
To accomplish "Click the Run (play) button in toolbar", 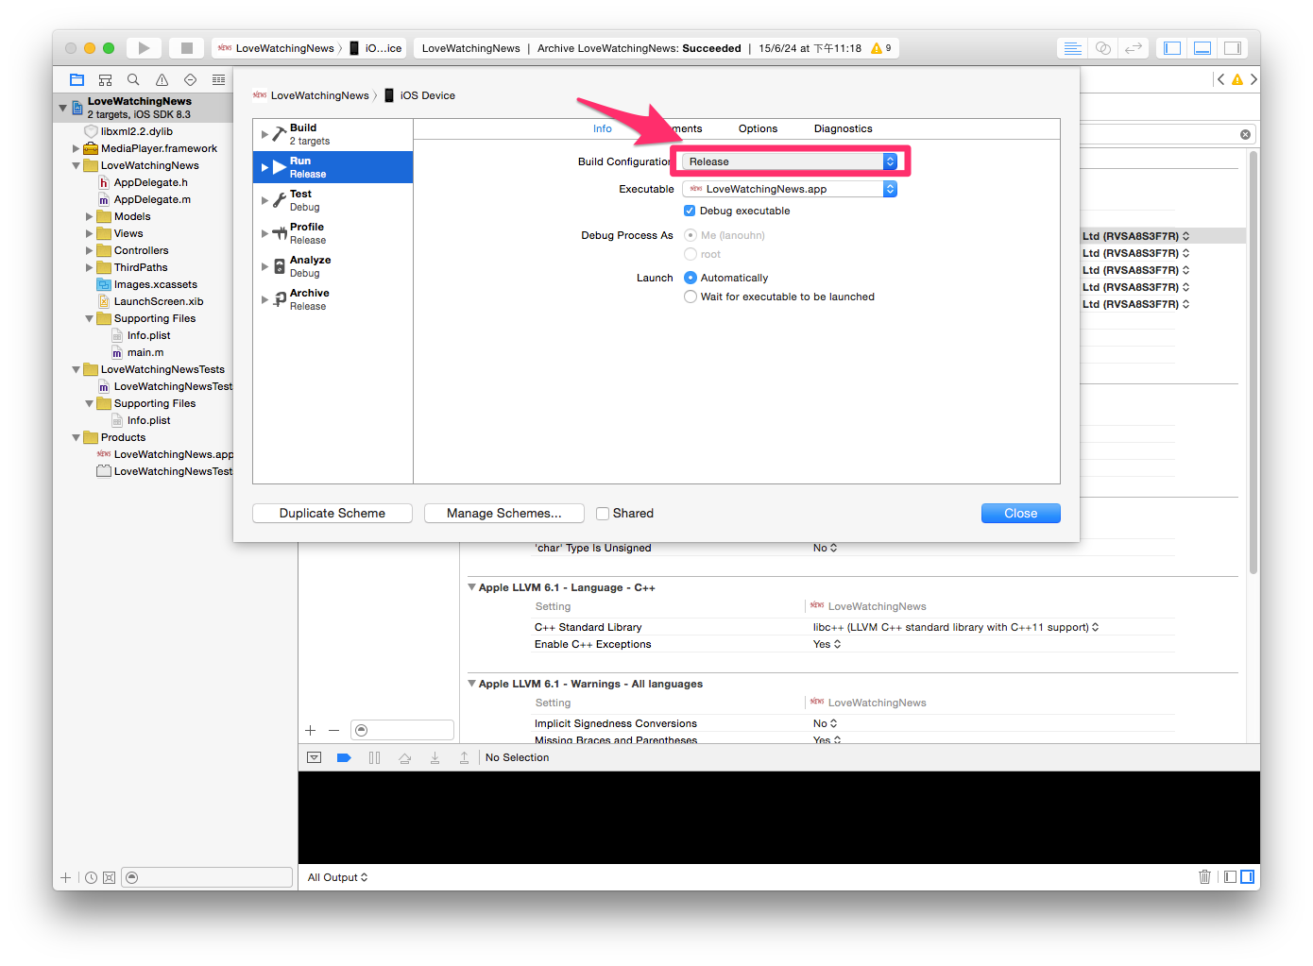I will tap(144, 48).
